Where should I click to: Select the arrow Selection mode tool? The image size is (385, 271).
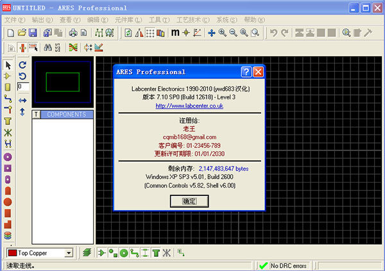pos(8,65)
